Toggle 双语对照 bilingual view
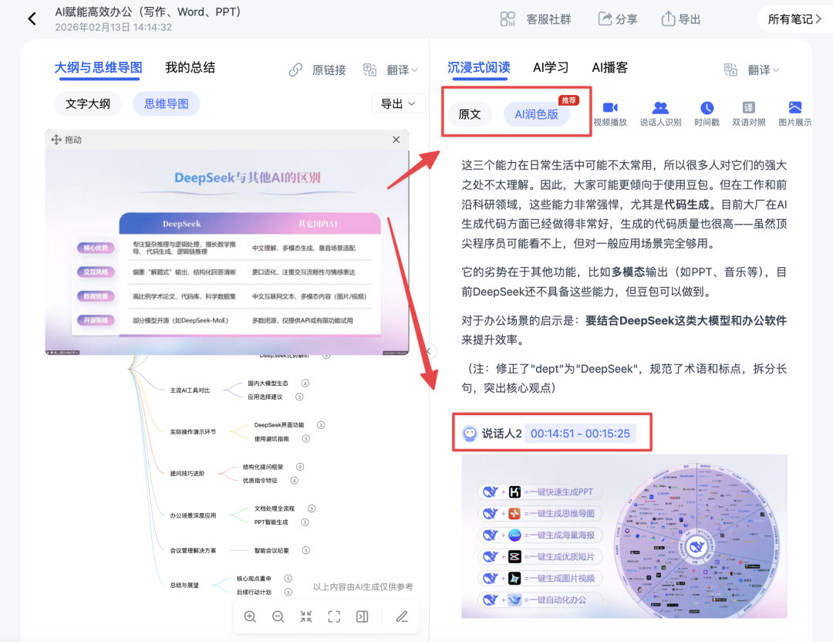The image size is (833, 642). tap(748, 113)
